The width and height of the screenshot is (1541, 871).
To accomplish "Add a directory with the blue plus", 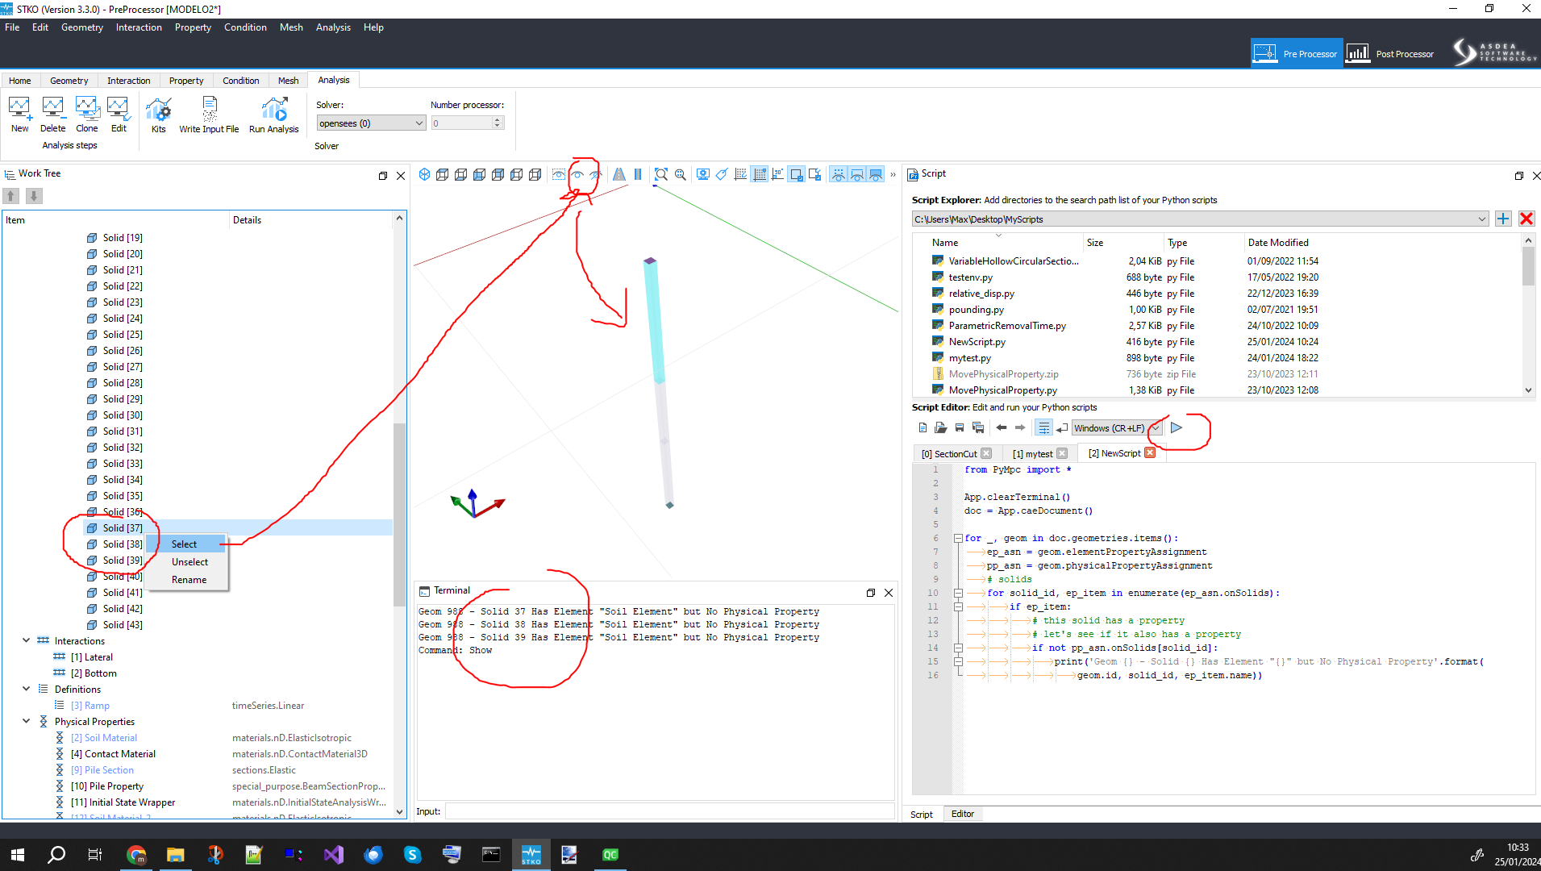I will [x=1503, y=219].
